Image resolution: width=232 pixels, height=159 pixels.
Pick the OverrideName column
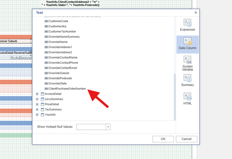click(58, 42)
